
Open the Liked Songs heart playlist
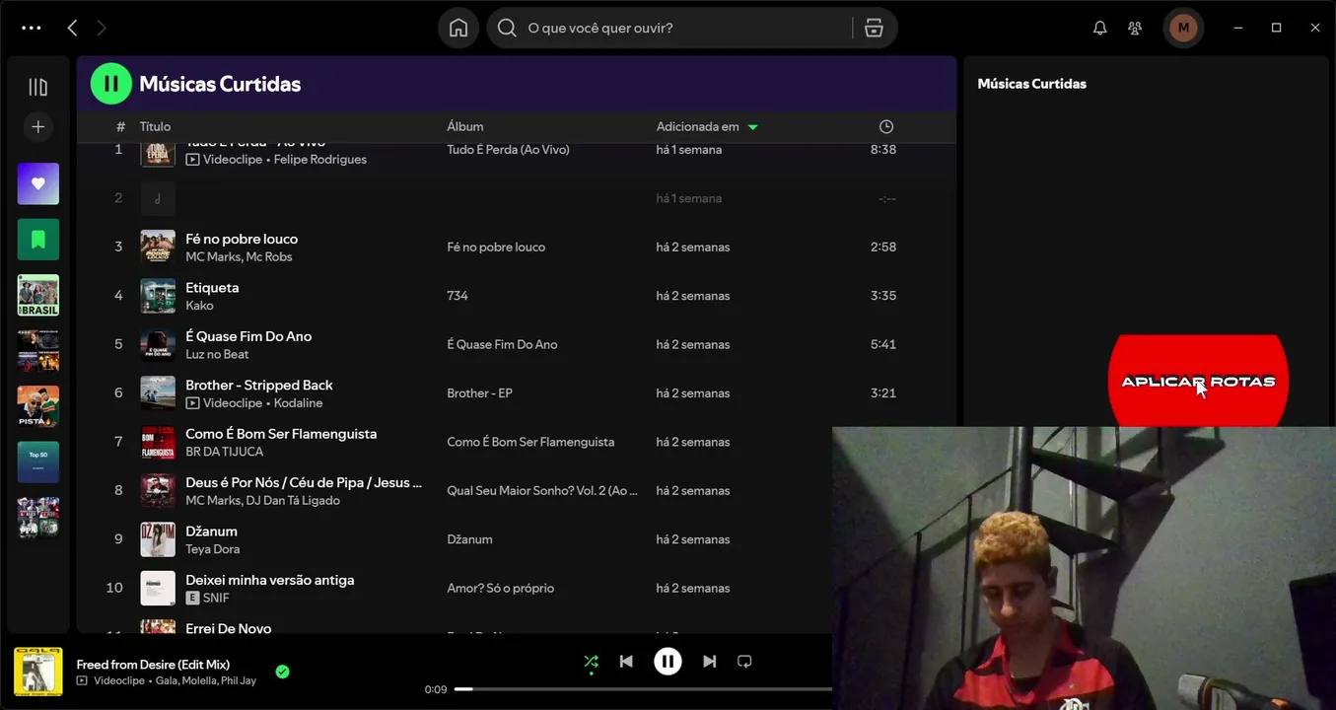coord(38,183)
